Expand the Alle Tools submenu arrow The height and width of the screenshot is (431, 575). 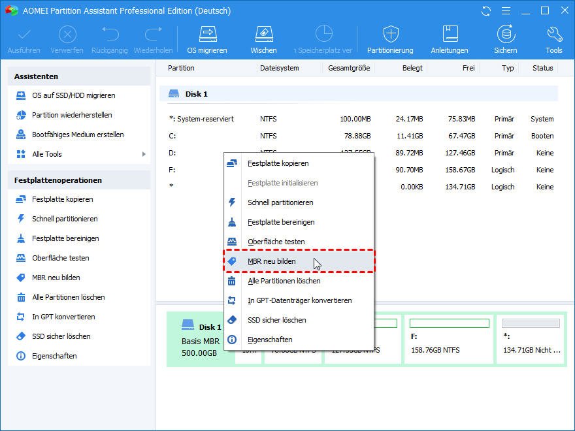coord(144,154)
